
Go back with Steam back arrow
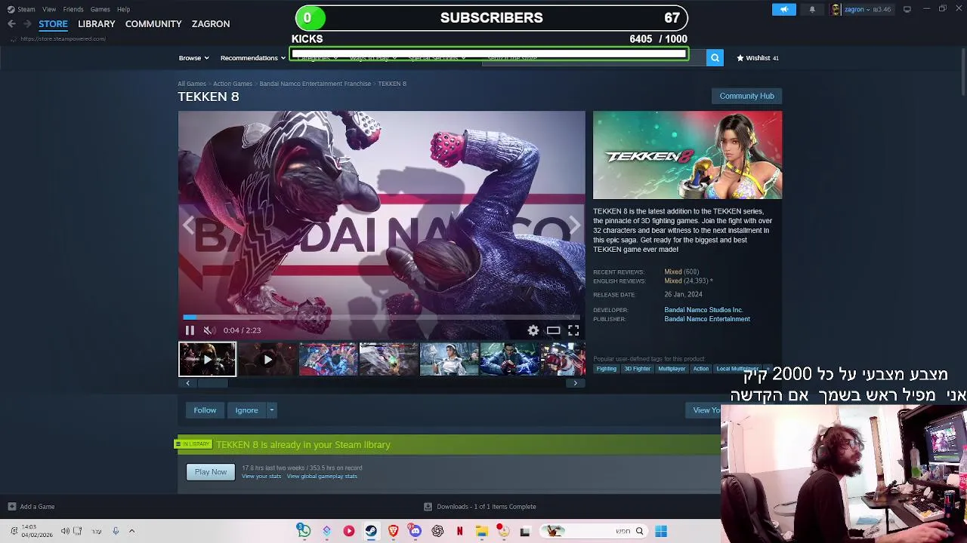coord(11,24)
